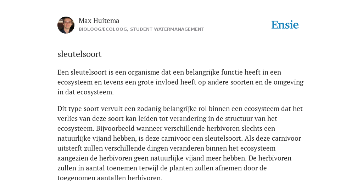Open the Ensie logo link
The image size is (363, 181).
click(x=285, y=25)
